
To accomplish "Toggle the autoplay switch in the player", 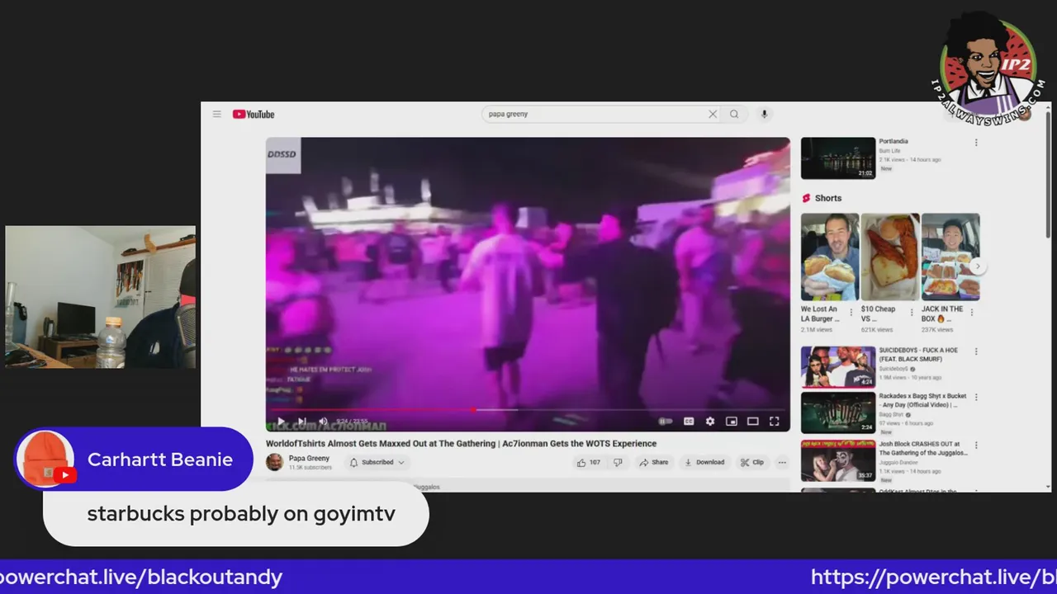I will click(x=665, y=422).
